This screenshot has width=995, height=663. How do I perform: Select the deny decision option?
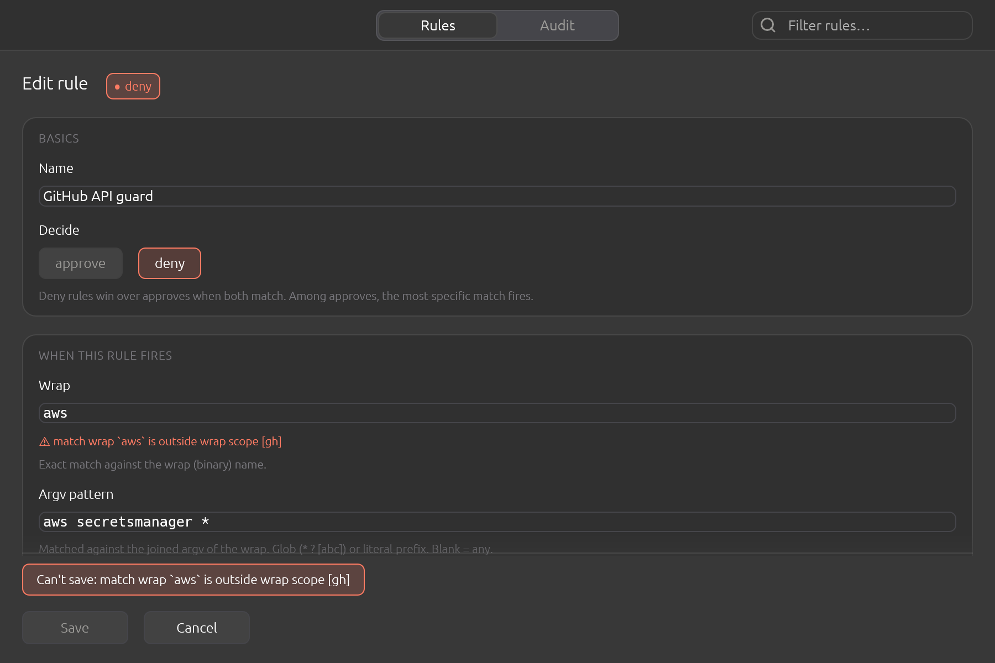170,264
